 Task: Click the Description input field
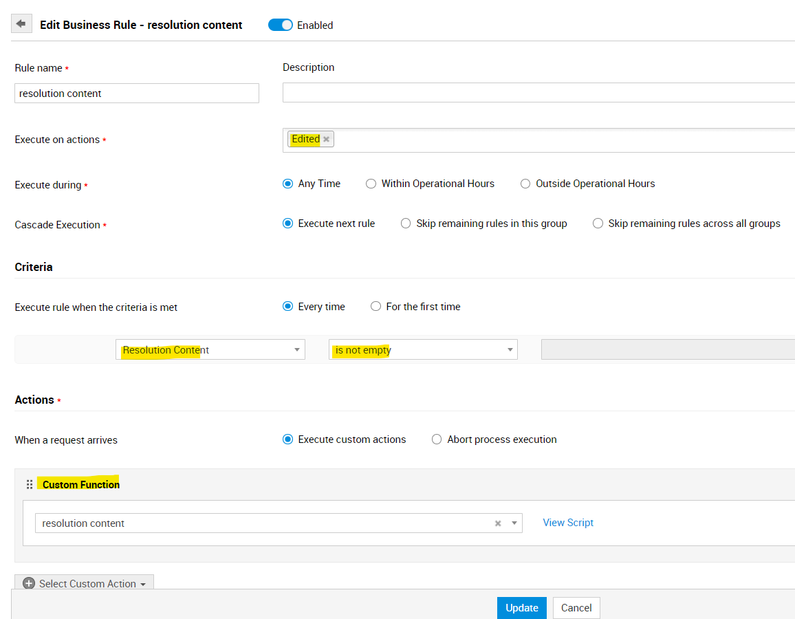538,93
